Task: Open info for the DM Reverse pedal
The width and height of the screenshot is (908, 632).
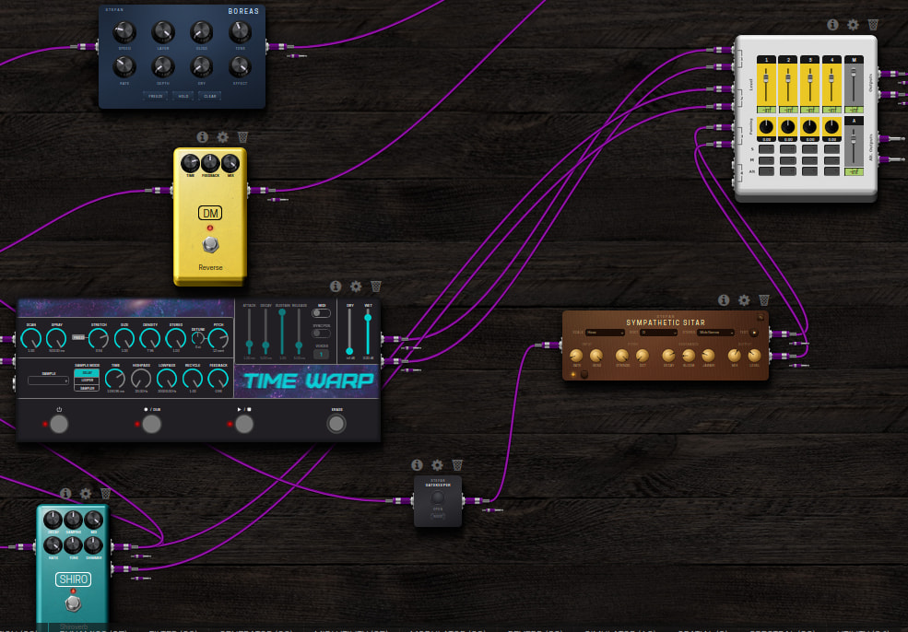Action: click(x=202, y=137)
